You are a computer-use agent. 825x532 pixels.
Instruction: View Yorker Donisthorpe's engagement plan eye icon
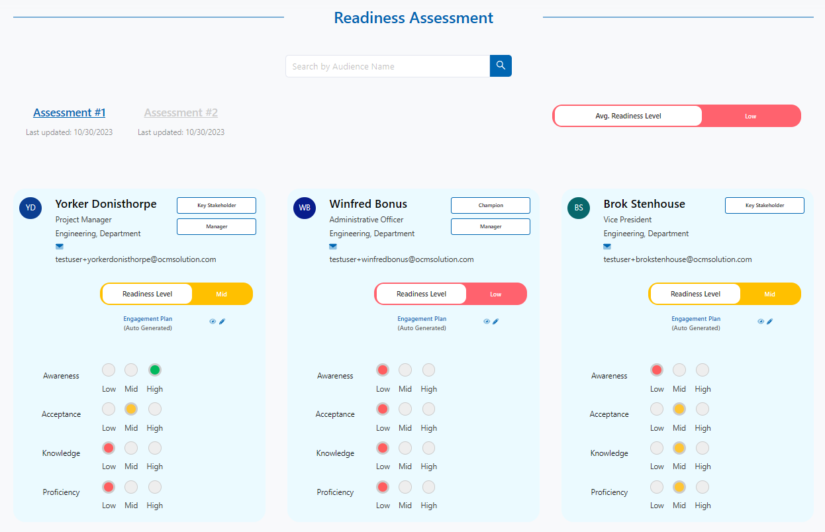[213, 322]
